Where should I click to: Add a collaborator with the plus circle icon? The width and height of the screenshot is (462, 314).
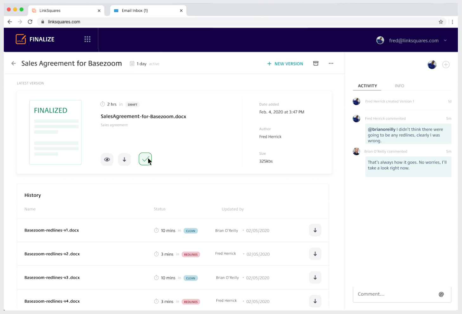click(446, 65)
